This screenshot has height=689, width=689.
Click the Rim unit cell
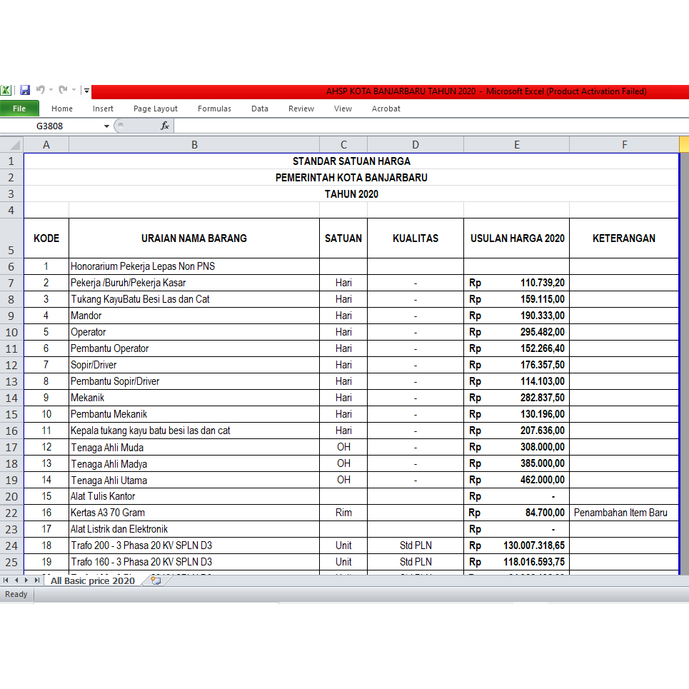point(343,513)
